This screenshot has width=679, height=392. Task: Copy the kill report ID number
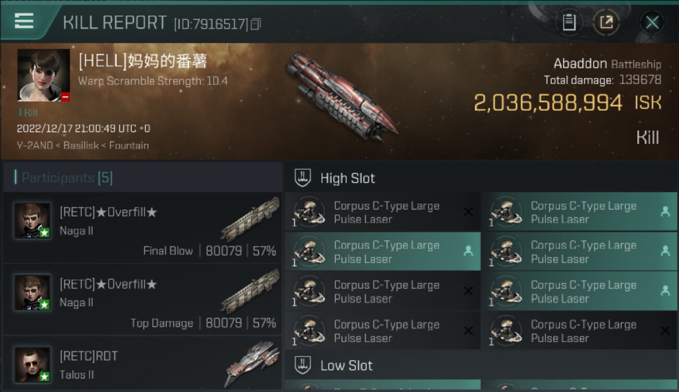point(255,24)
